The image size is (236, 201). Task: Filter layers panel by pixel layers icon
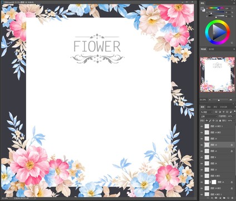pyautogui.click(x=216, y=112)
